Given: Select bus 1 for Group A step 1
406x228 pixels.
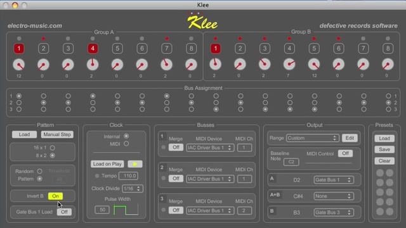Looking at the screenshot, I should click(x=19, y=96).
